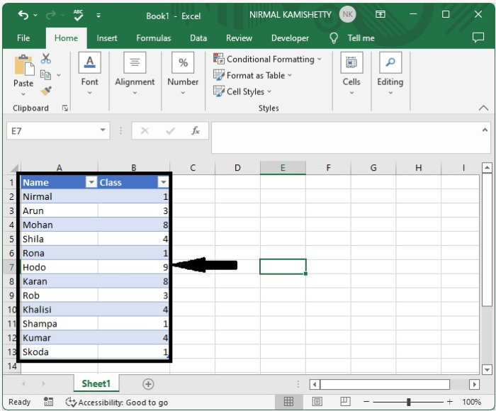496x411 pixels.
Task: Click the Undo arrow icon
Action: pyautogui.click(x=23, y=15)
